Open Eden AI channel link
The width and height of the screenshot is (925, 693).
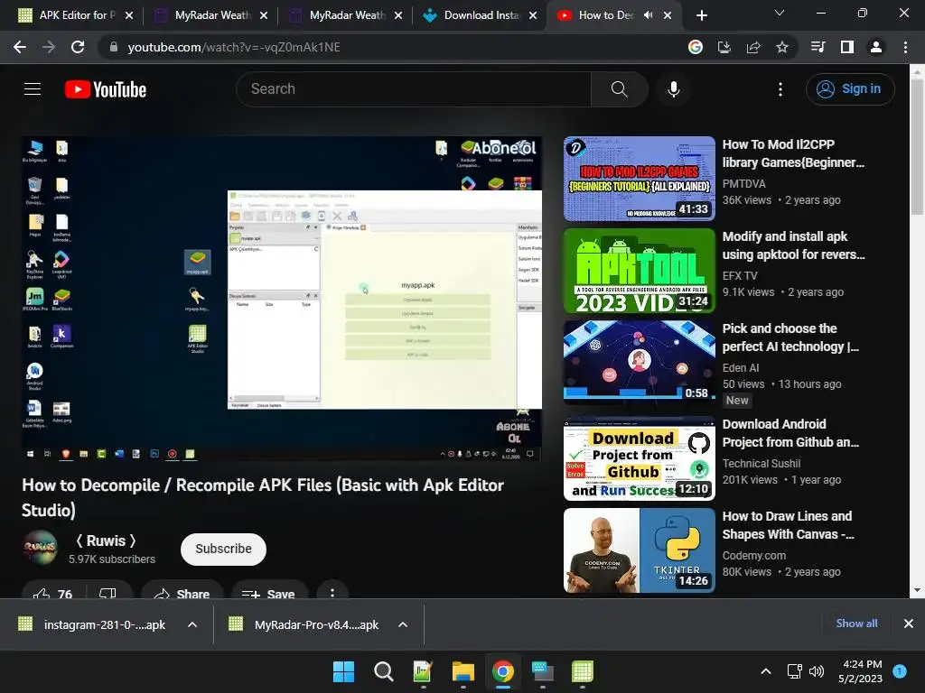click(x=741, y=368)
